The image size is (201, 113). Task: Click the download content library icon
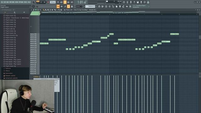pos(148,2)
